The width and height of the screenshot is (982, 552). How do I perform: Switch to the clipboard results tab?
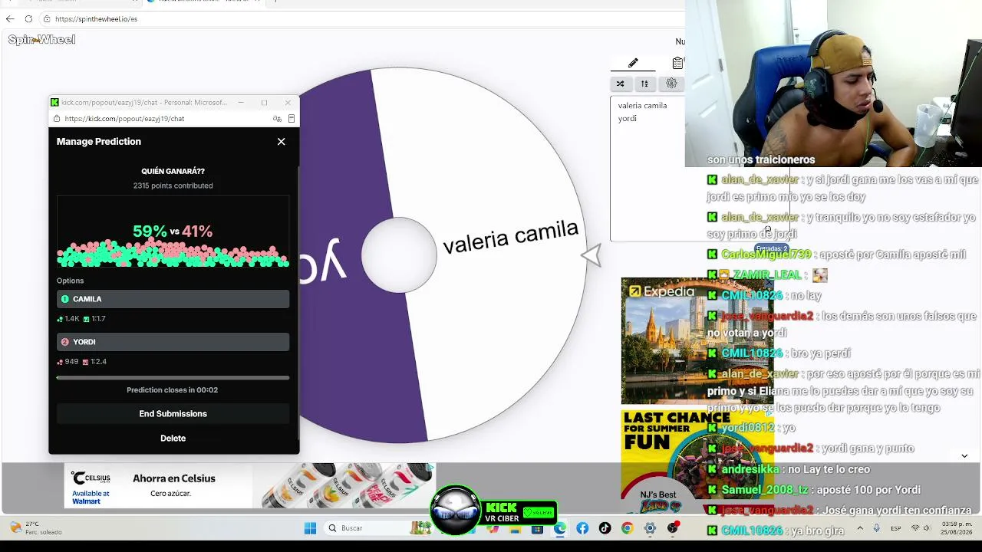click(x=677, y=63)
